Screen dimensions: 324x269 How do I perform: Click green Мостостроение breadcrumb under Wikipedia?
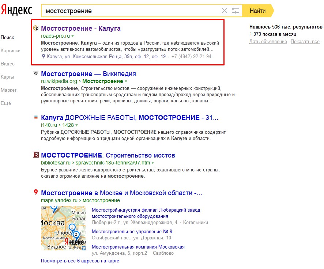(103, 81)
